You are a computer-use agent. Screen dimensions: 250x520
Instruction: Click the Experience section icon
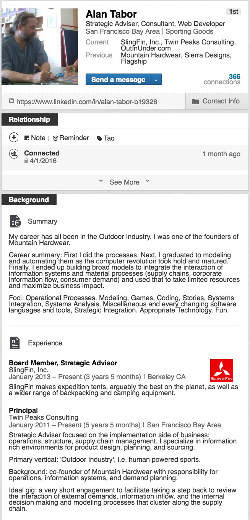(15, 343)
